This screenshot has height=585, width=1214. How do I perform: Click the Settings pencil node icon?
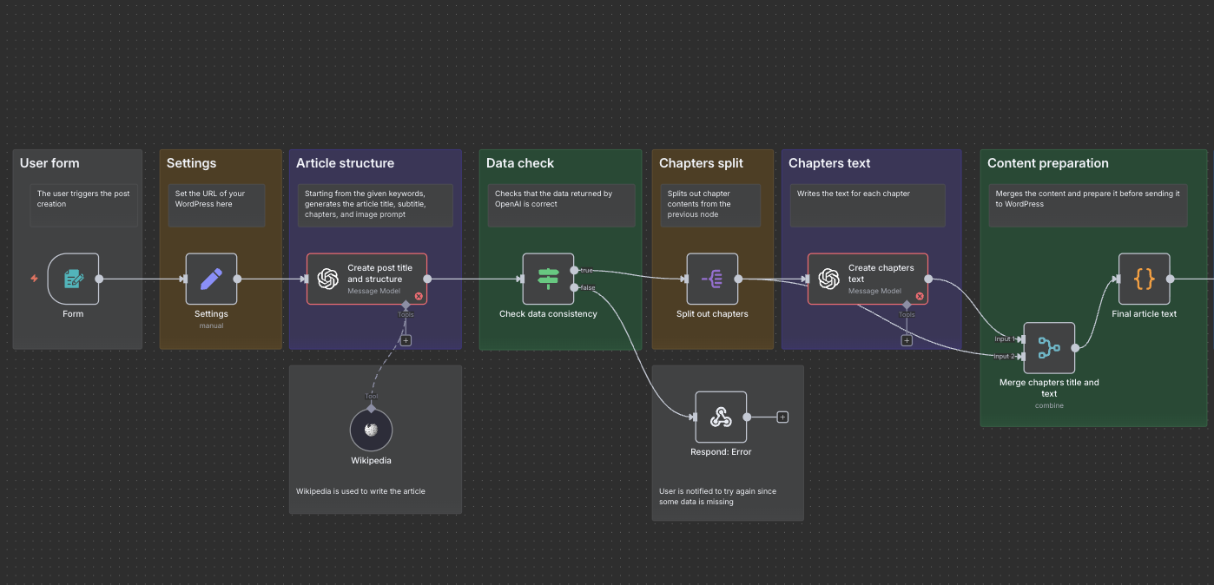coord(211,279)
